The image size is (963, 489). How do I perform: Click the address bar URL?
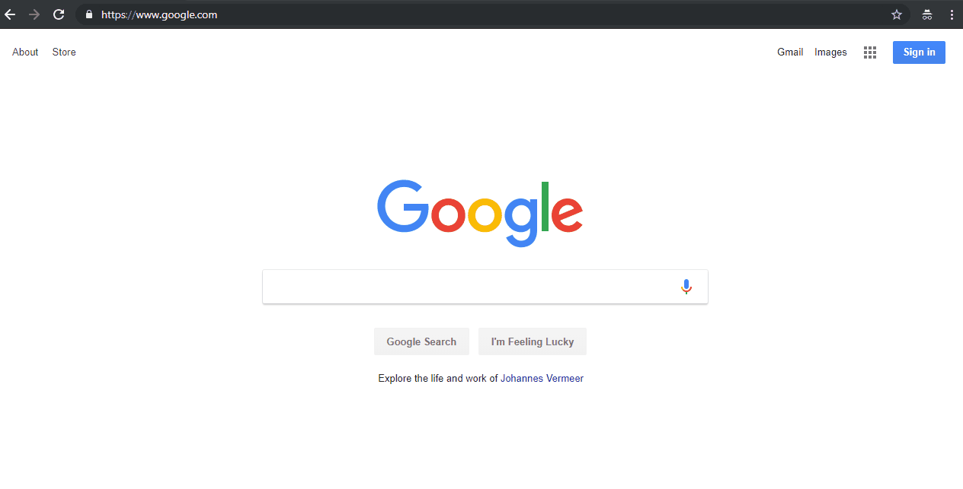coord(159,14)
